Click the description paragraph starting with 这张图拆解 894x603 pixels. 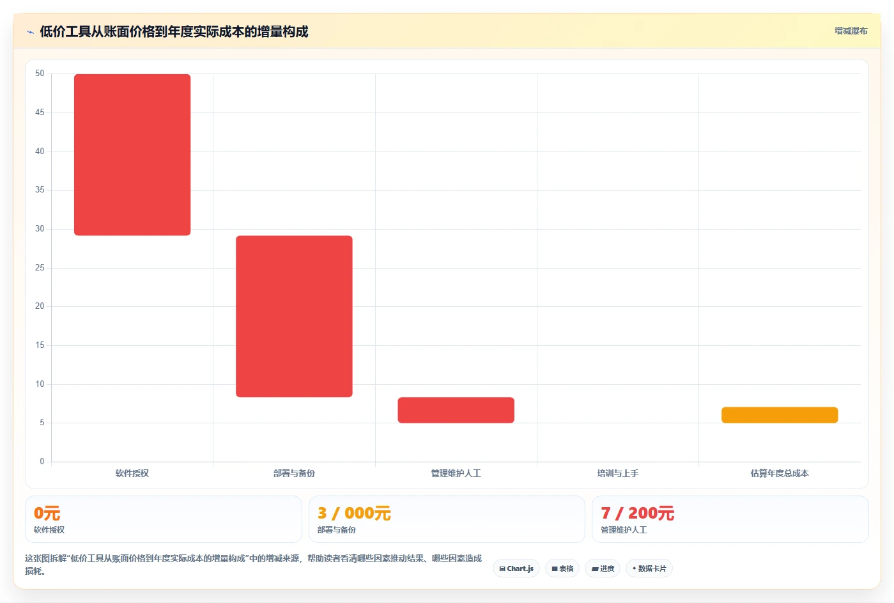[x=254, y=565]
